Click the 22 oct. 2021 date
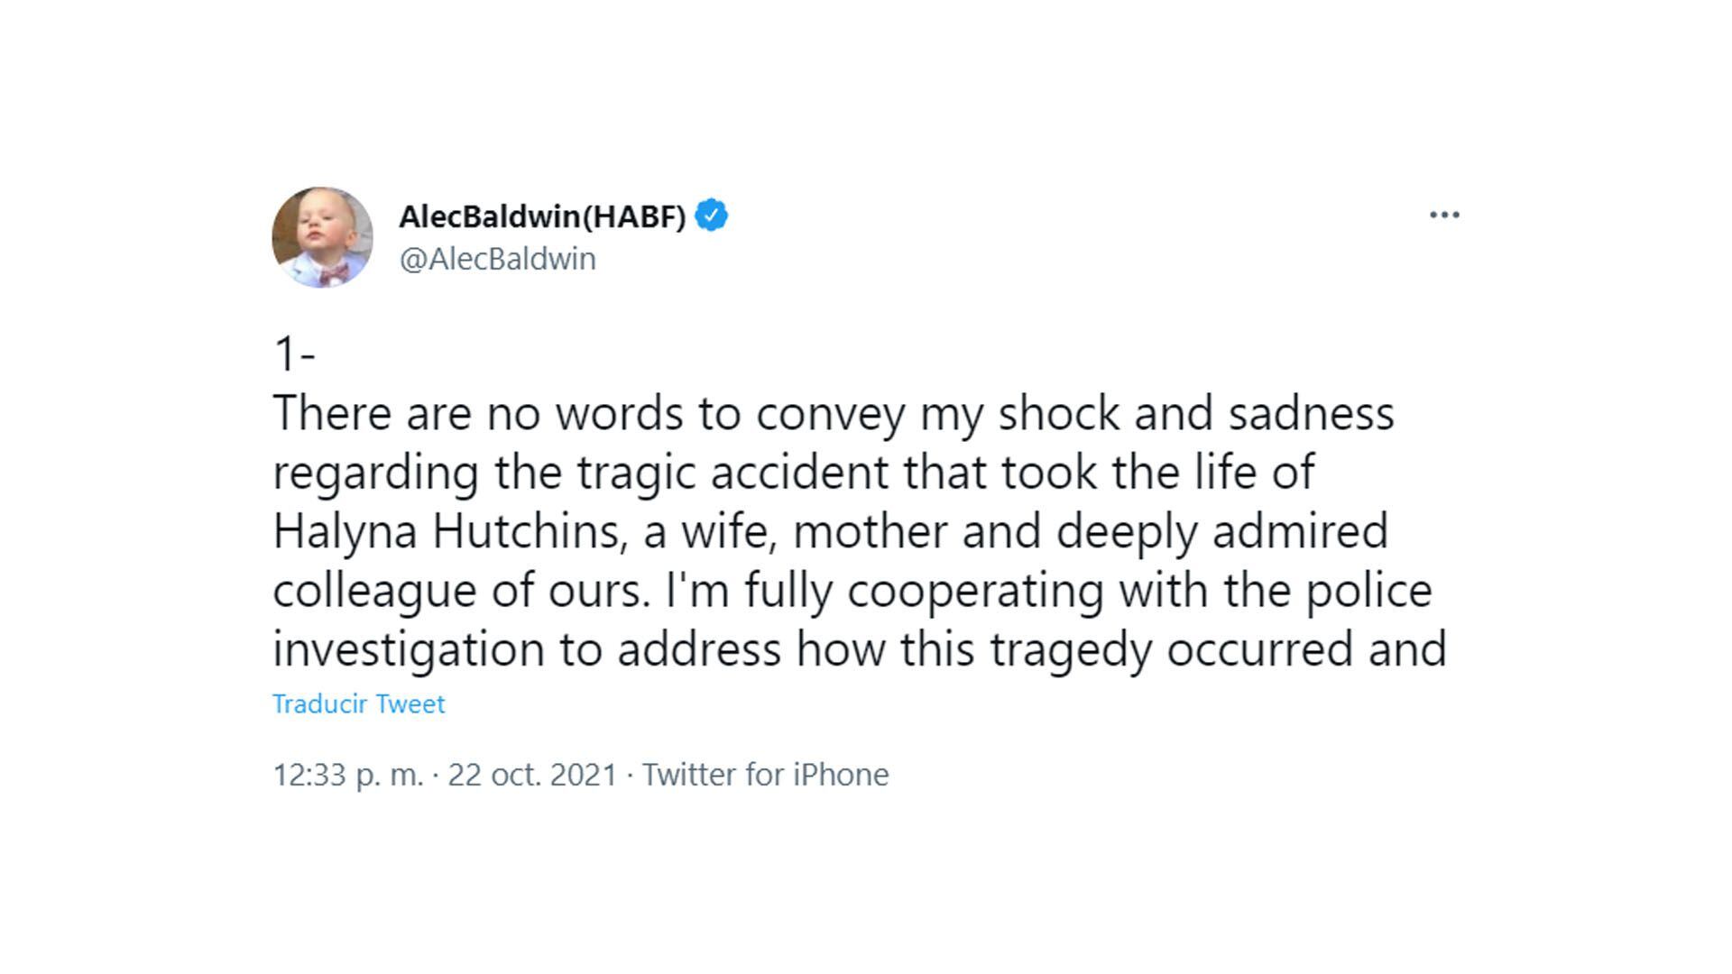This screenshot has height=974, width=1732. pyautogui.click(x=531, y=775)
